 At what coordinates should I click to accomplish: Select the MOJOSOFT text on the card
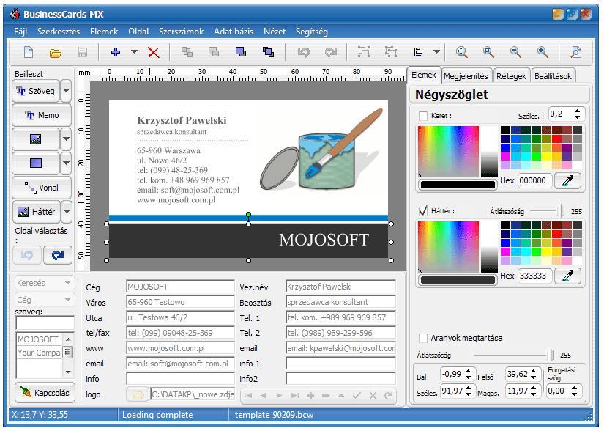(x=324, y=240)
